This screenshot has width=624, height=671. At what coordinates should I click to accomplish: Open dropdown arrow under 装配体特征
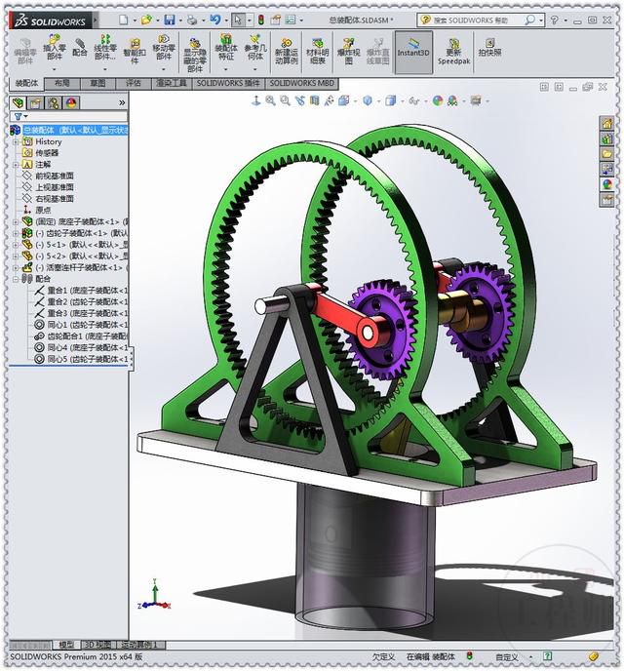(x=226, y=69)
